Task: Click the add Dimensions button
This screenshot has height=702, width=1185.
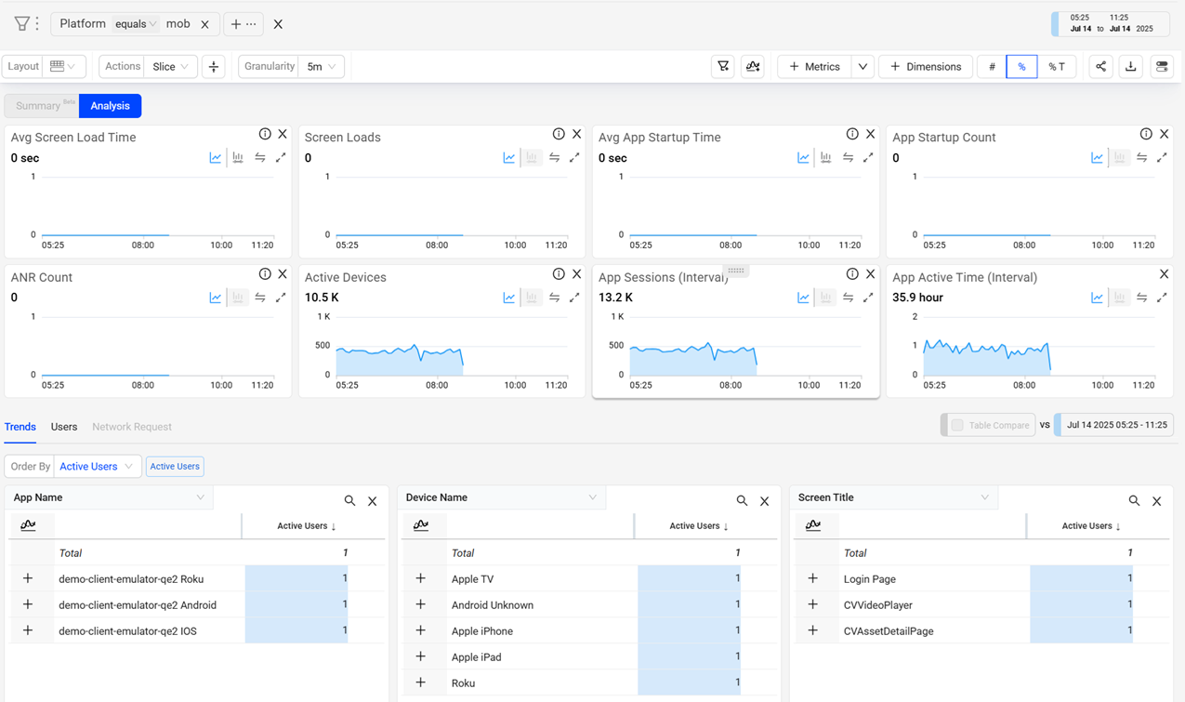Action: [x=926, y=67]
